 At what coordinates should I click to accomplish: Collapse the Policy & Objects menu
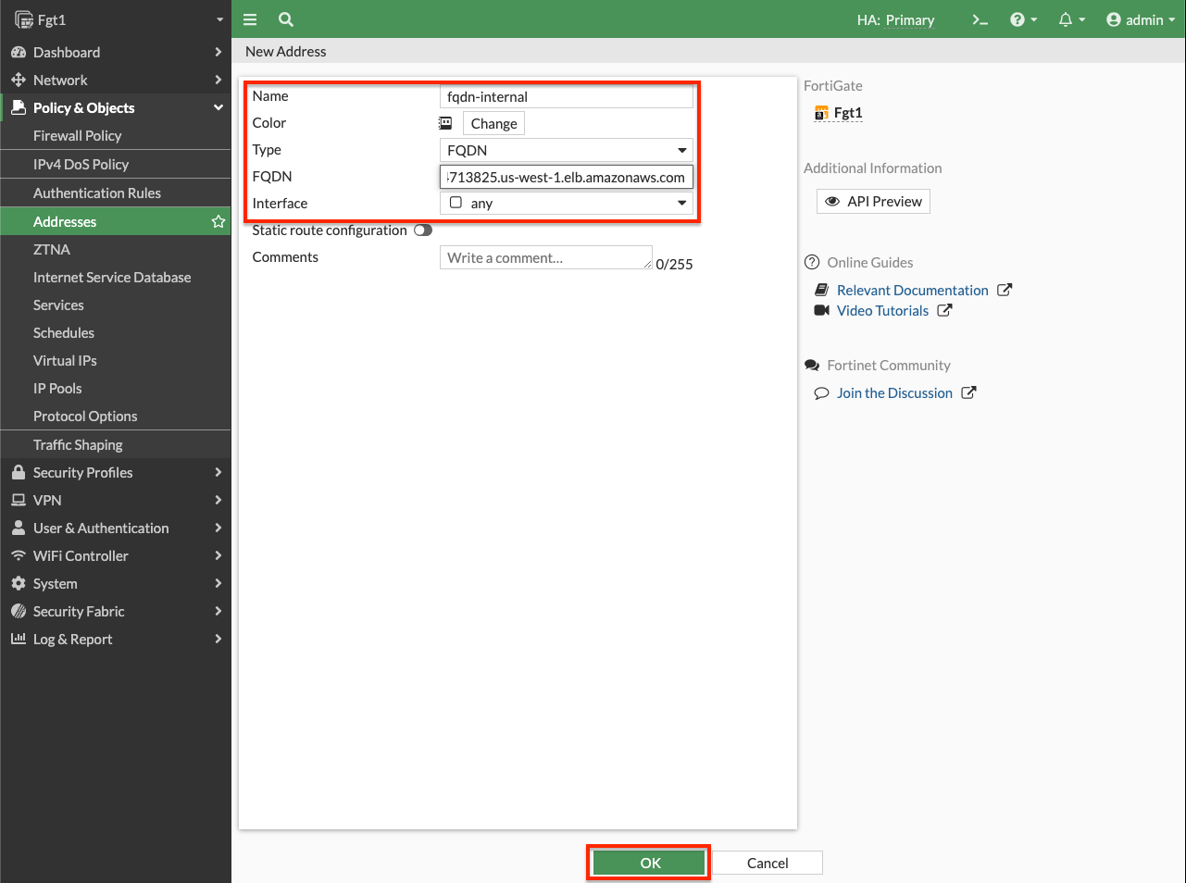tap(116, 107)
